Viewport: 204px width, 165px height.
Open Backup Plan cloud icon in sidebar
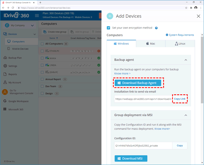[5, 58]
